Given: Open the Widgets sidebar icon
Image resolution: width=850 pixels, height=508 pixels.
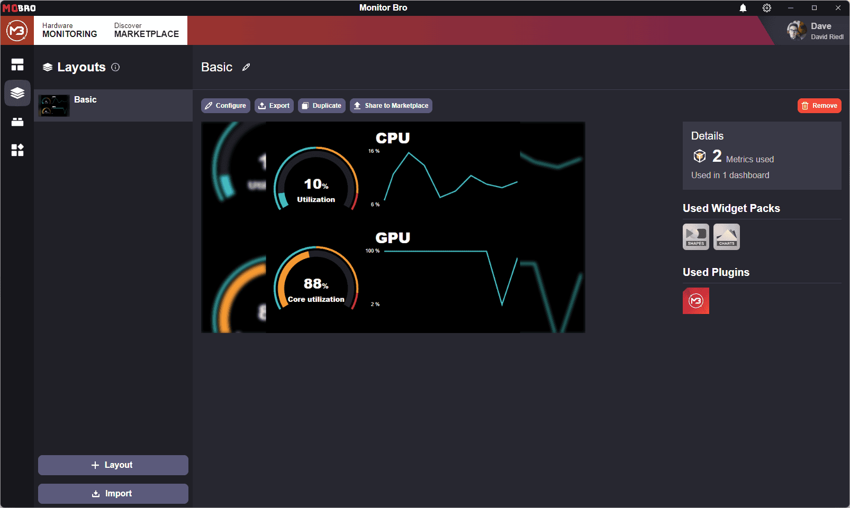Looking at the screenshot, I should coord(17,150).
